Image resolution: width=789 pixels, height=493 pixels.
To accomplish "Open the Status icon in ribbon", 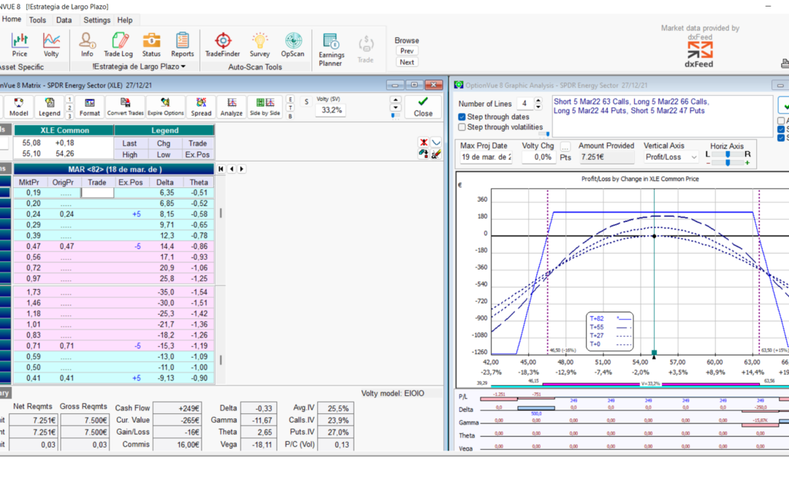I will 151,45.
